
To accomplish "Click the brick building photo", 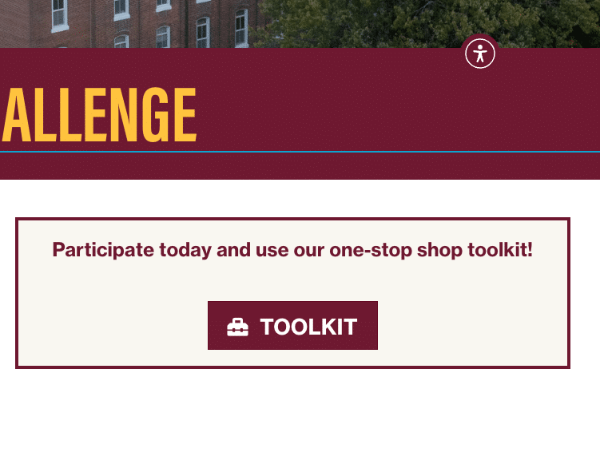I will click(x=128, y=22).
